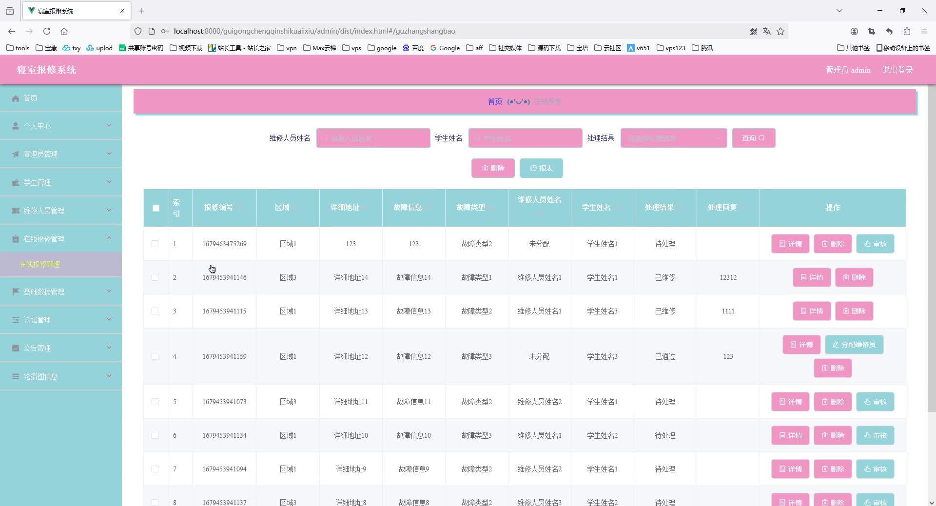Viewport: 936px width, 506px height.
Task: Click the list all tabs arrow icon
Action: tap(839, 10)
